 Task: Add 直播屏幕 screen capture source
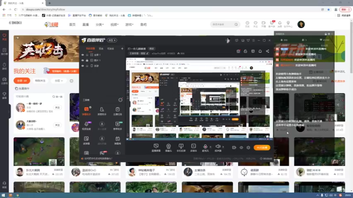pos(156,148)
